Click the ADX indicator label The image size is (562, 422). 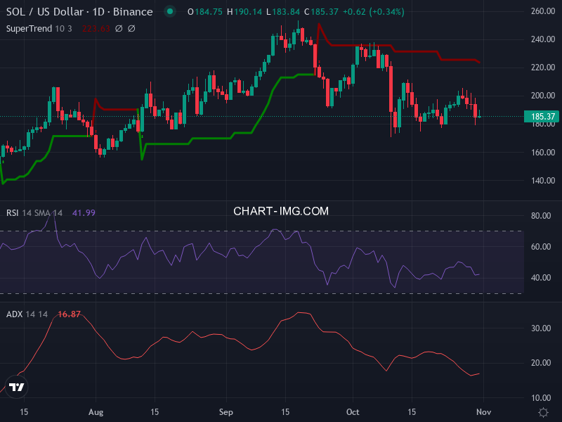pyautogui.click(x=14, y=314)
